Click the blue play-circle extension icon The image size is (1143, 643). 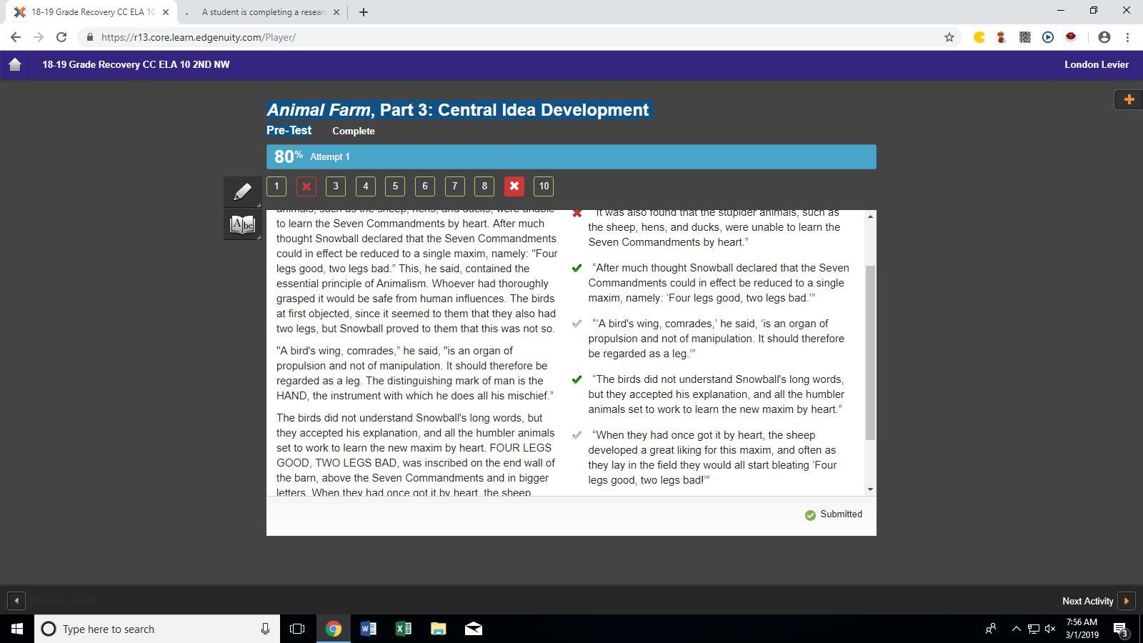(x=1048, y=37)
